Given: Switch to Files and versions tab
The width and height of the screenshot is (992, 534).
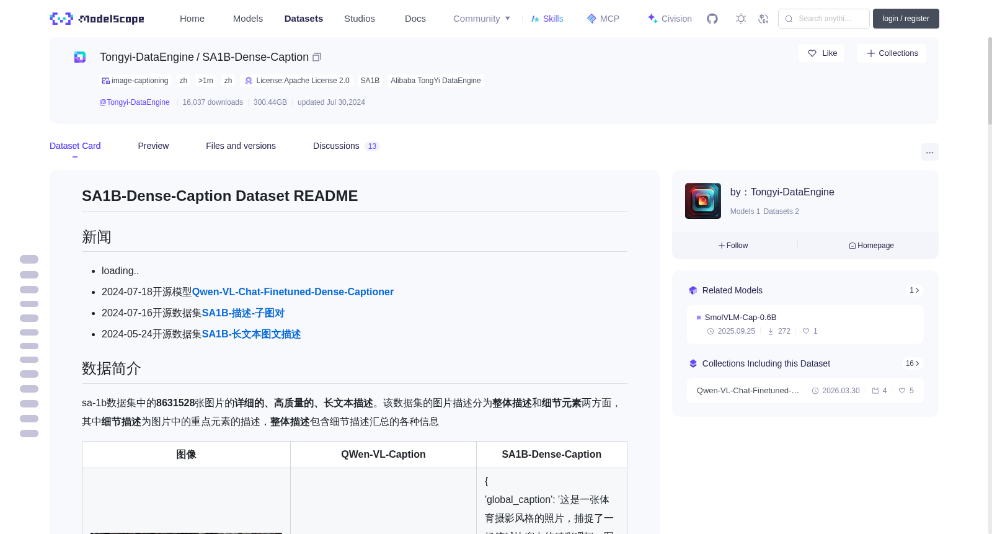Looking at the screenshot, I should (241, 146).
